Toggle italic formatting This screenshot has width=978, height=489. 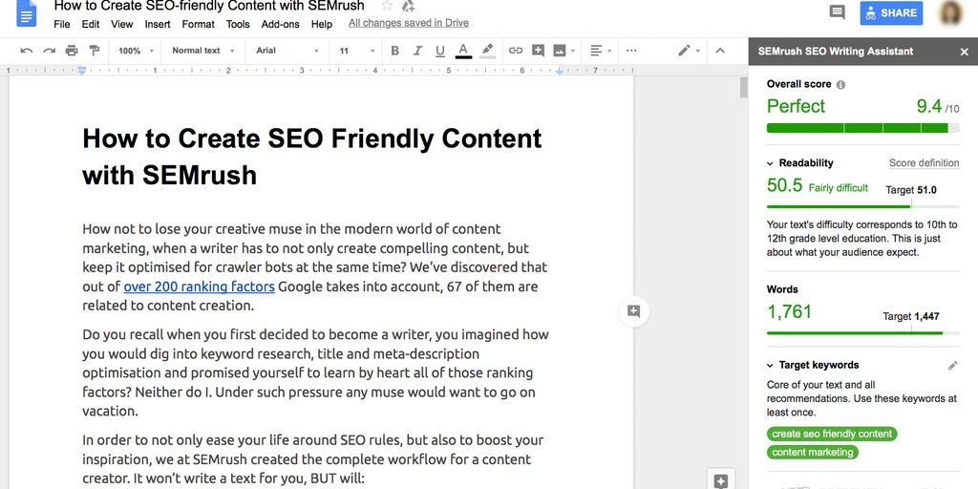(417, 51)
